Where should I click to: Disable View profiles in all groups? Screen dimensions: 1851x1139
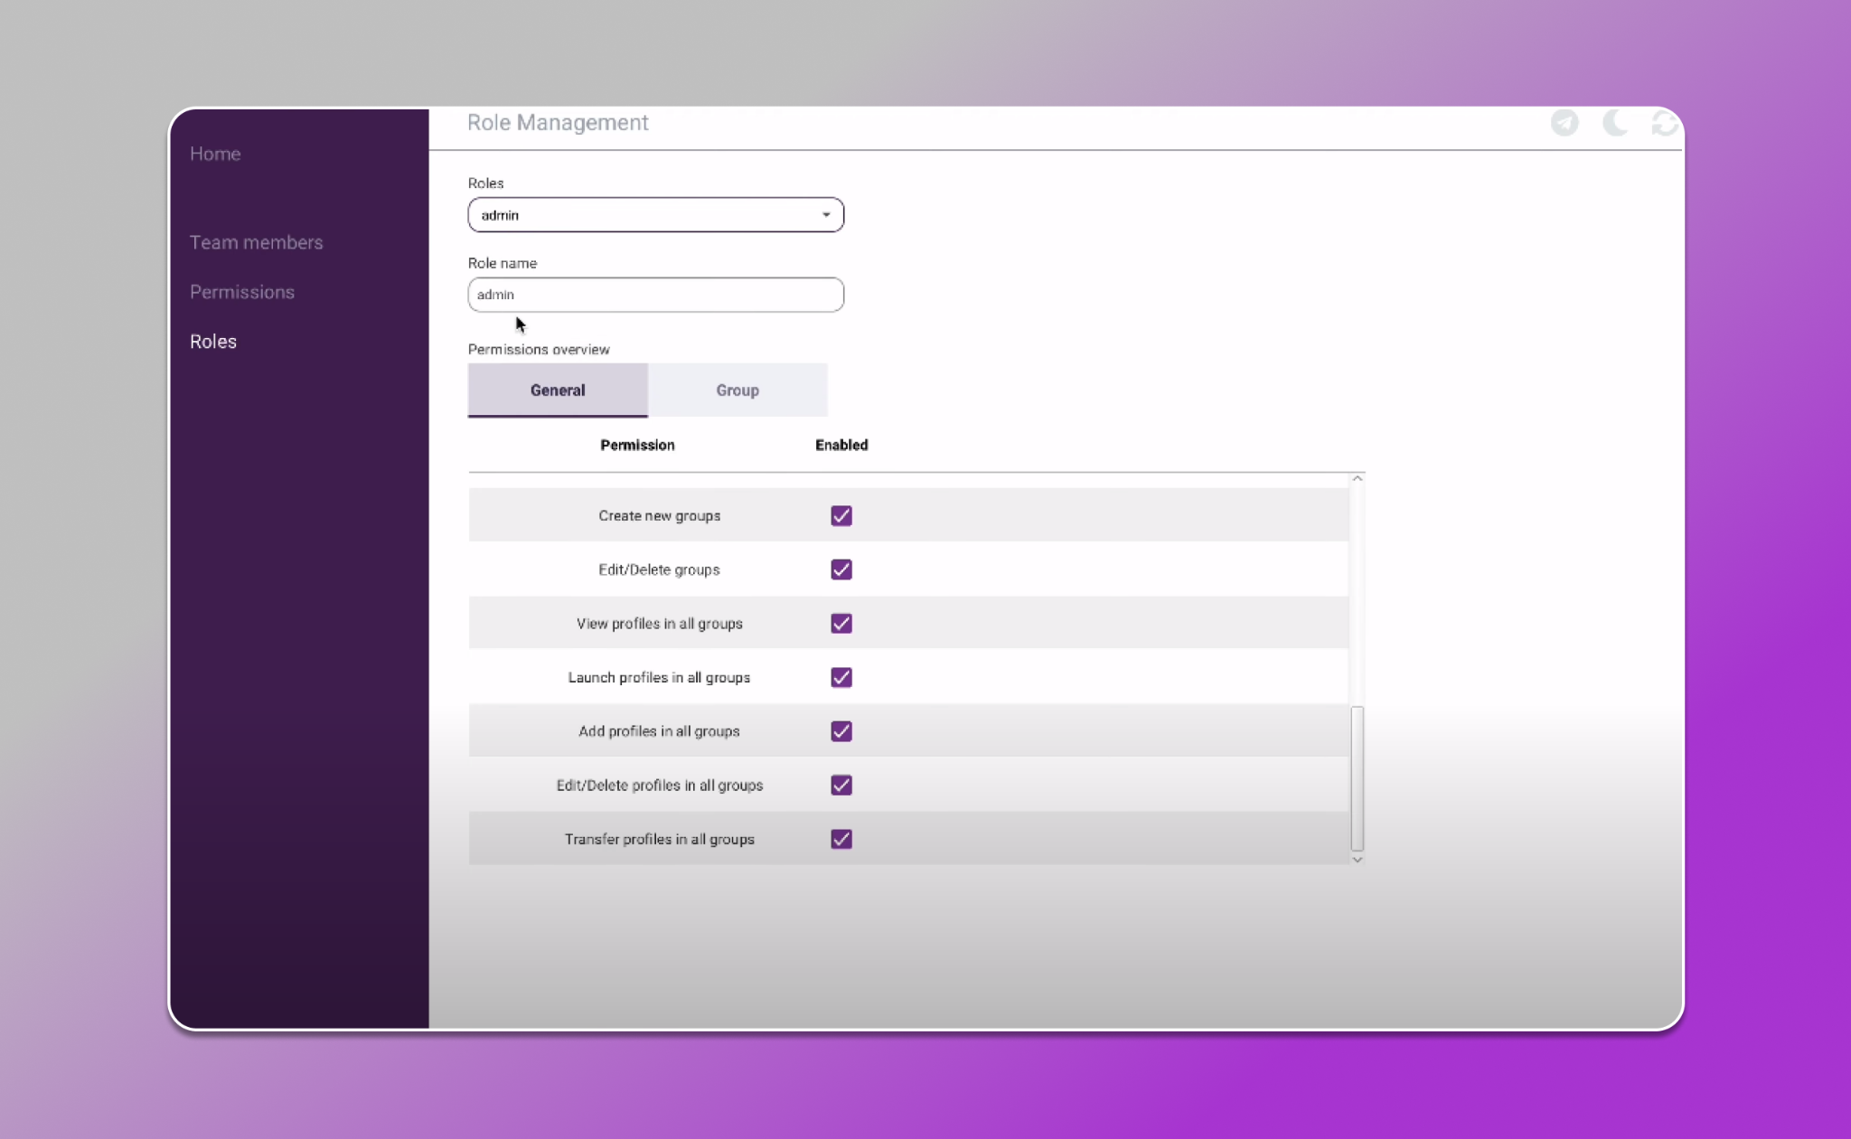click(841, 624)
